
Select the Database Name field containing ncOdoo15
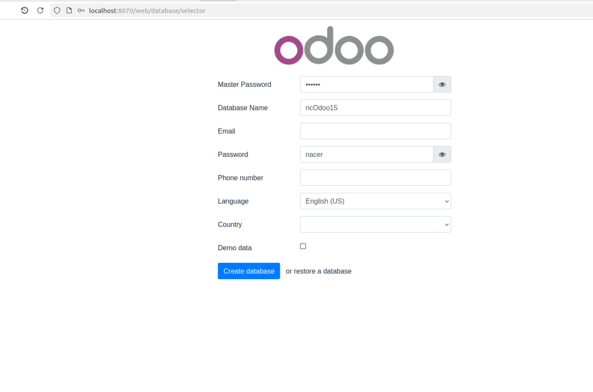375,108
